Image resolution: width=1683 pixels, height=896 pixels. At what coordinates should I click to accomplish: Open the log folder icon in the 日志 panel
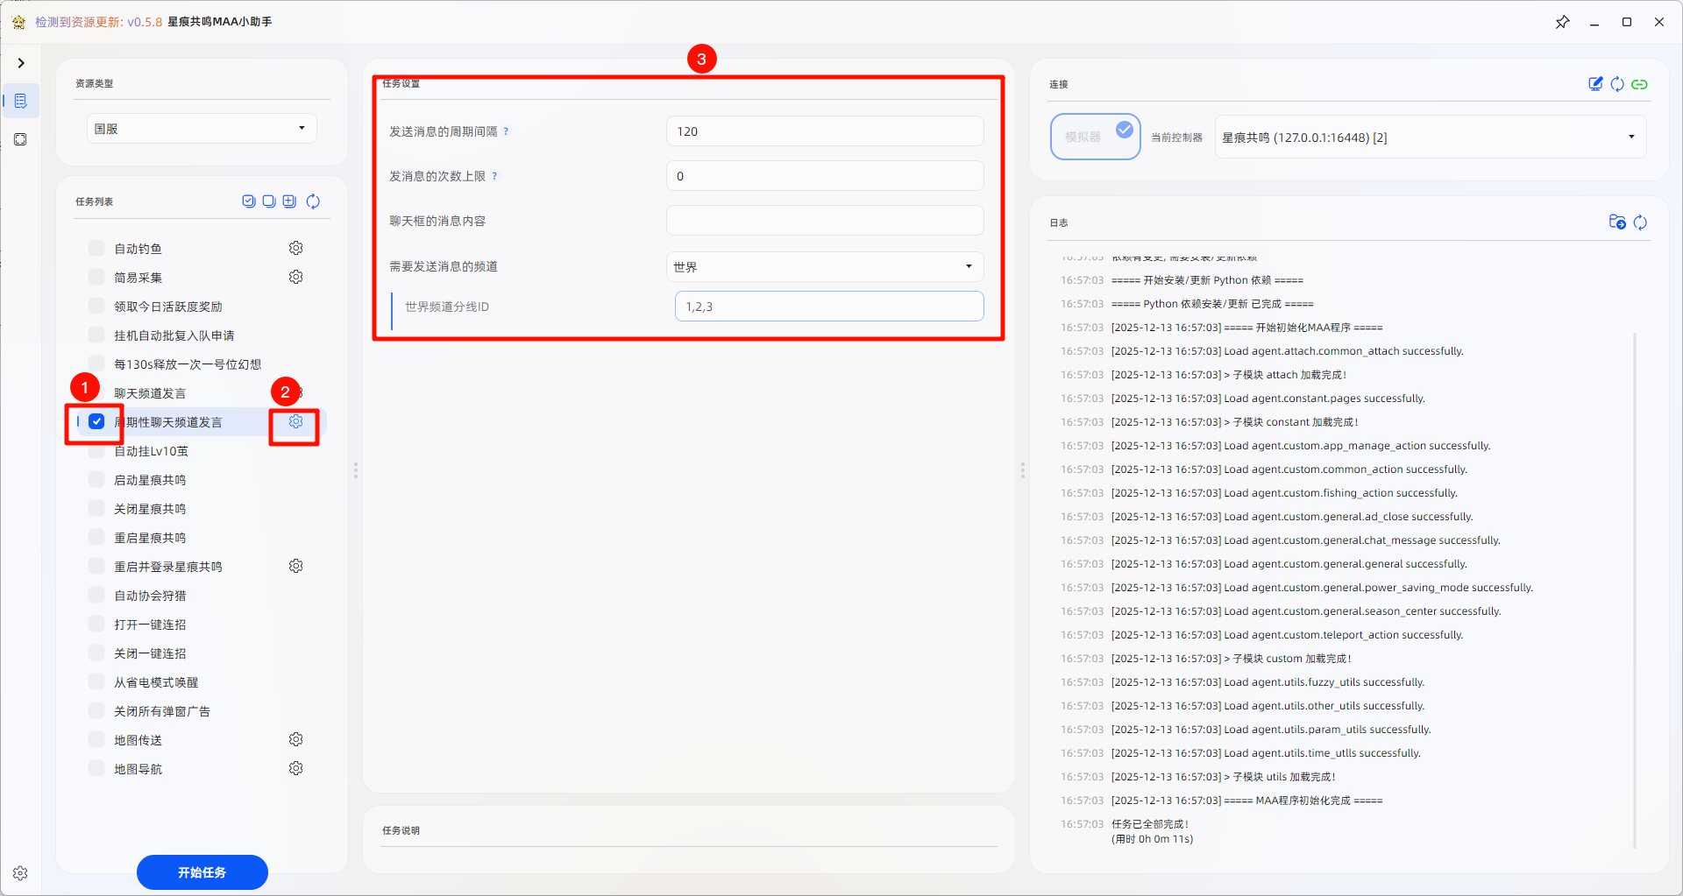pyautogui.click(x=1617, y=222)
